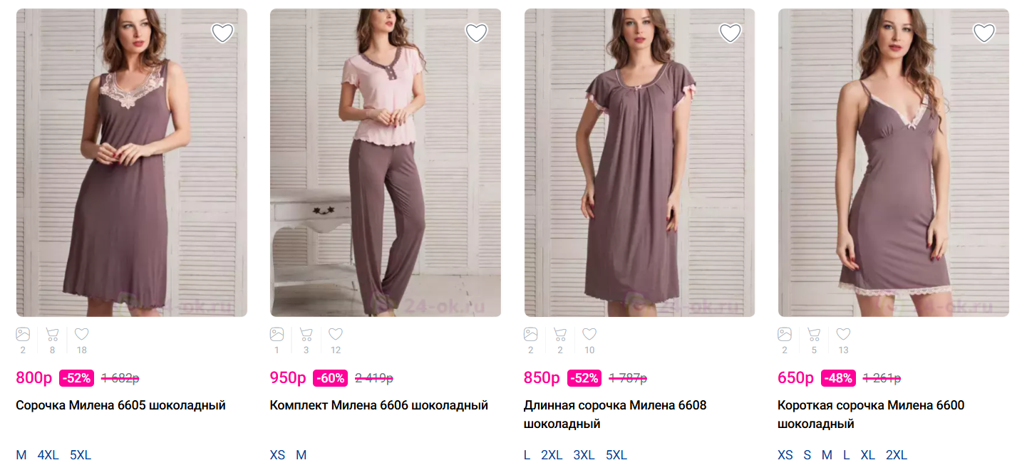The image size is (1017, 475).
Task: Click cart icon under Комплект Милена 6606
Action: pyautogui.click(x=306, y=334)
